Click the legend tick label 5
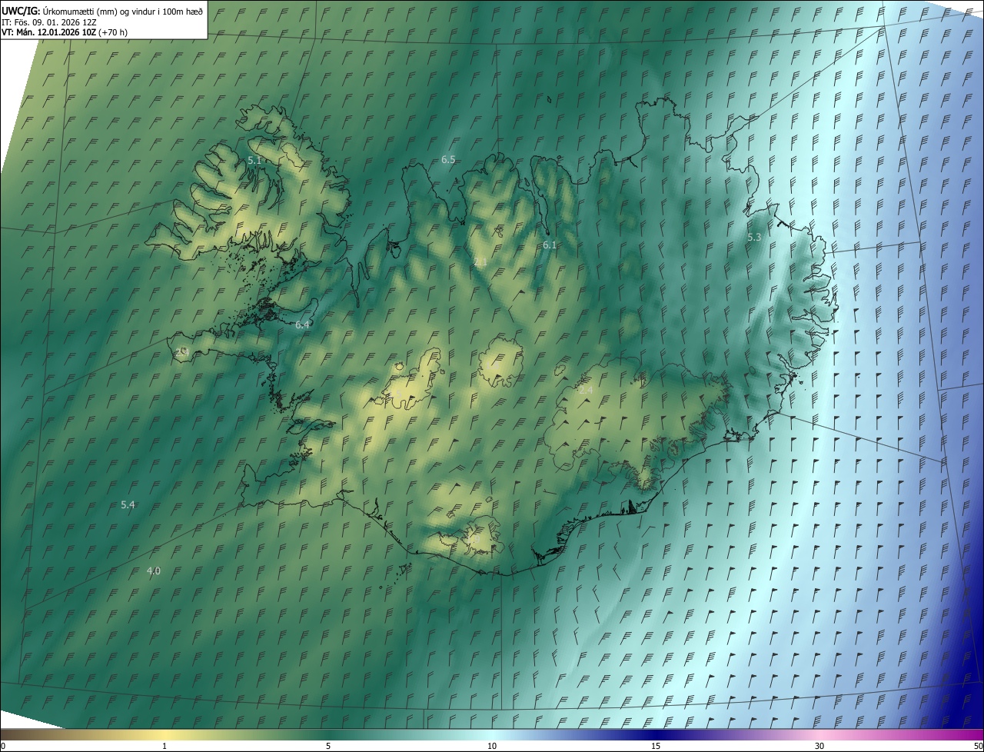This screenshot has height=752, width=984. tap(328, 746)
